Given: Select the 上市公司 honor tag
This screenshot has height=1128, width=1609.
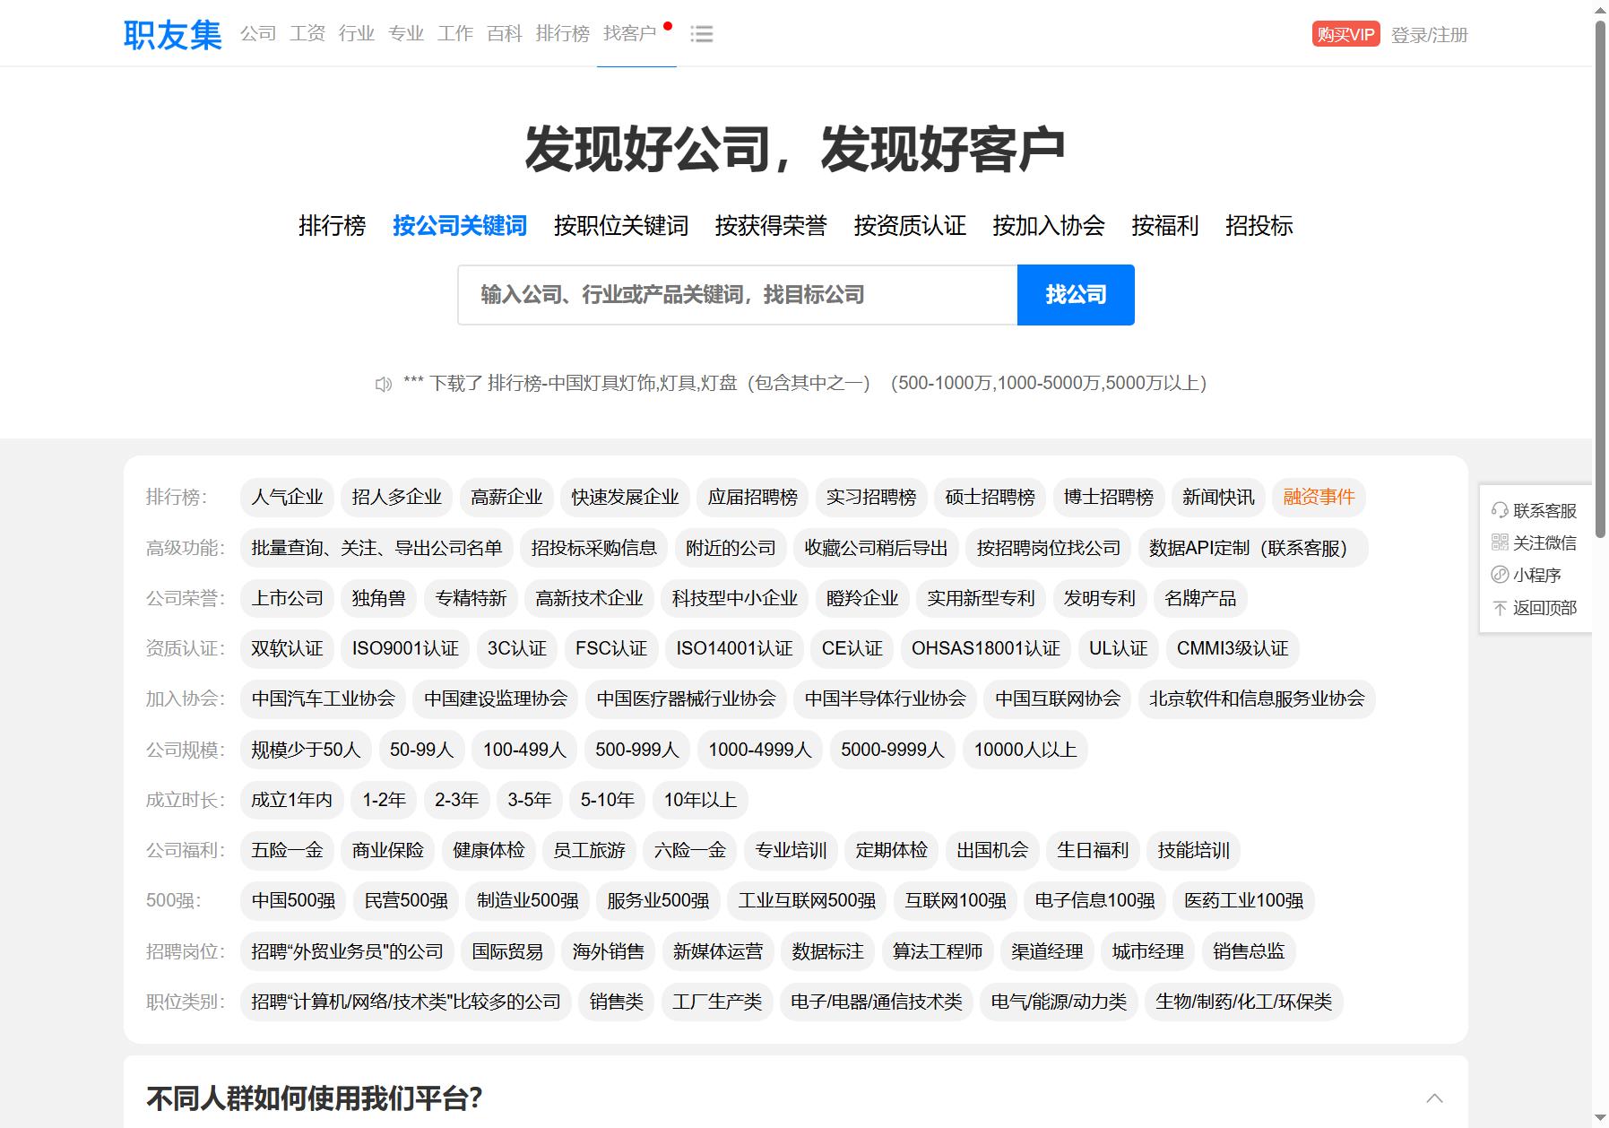Looking at the screenshot, I should click(x=288, y=598).
